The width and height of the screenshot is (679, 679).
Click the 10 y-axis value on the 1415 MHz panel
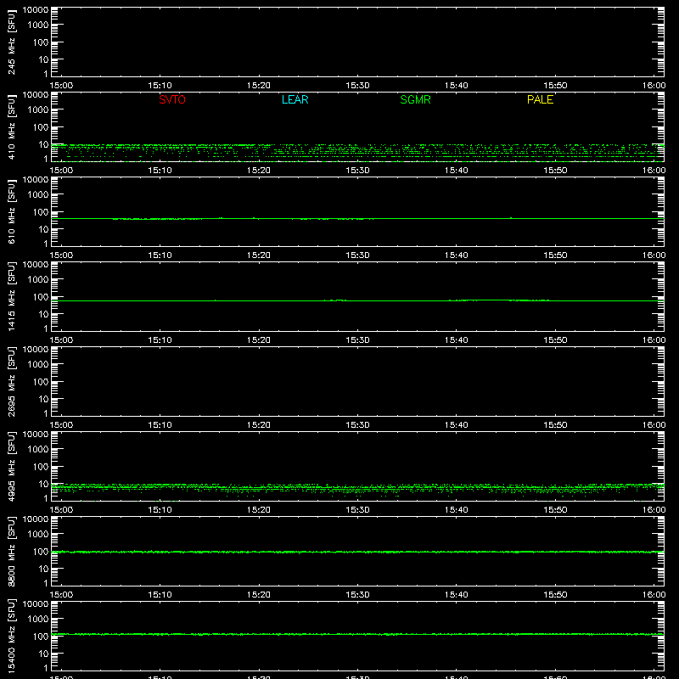pyautogui.click(x=43, y=314)
